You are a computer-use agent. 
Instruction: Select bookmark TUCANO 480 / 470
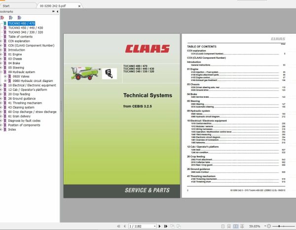[x=22, y=23]
